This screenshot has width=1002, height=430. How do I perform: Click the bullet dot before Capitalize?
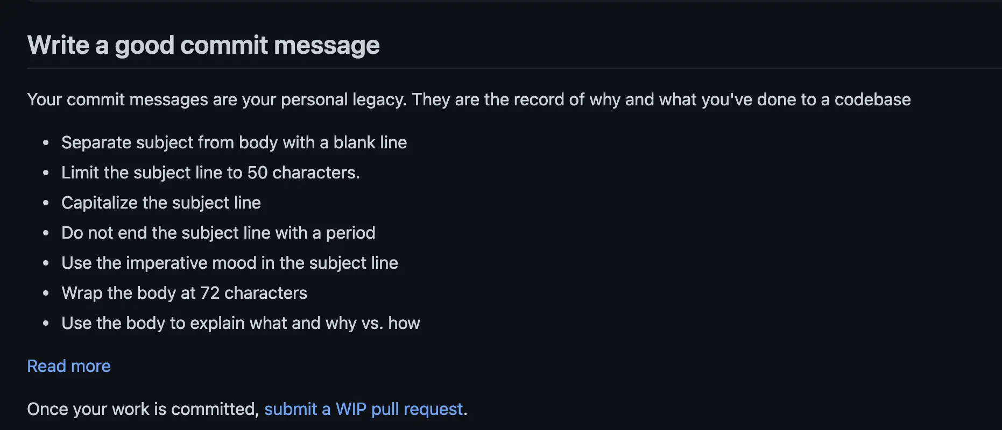click(x=46, y=203)
